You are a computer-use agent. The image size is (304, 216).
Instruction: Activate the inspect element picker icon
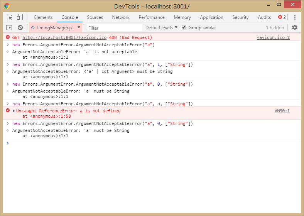10,17
